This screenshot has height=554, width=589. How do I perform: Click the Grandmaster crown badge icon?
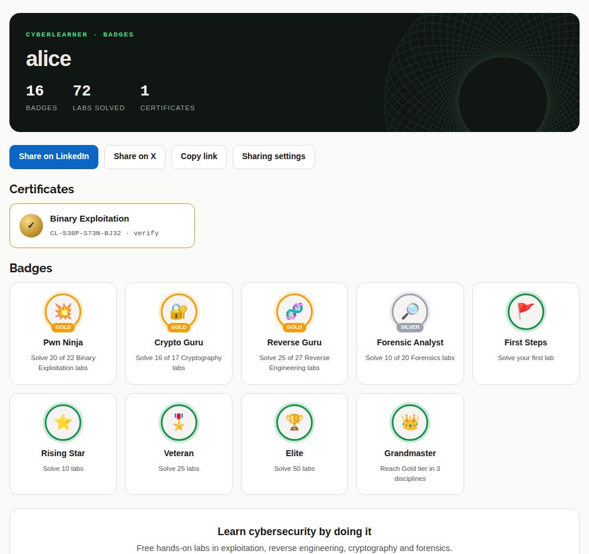coord(410,423)
